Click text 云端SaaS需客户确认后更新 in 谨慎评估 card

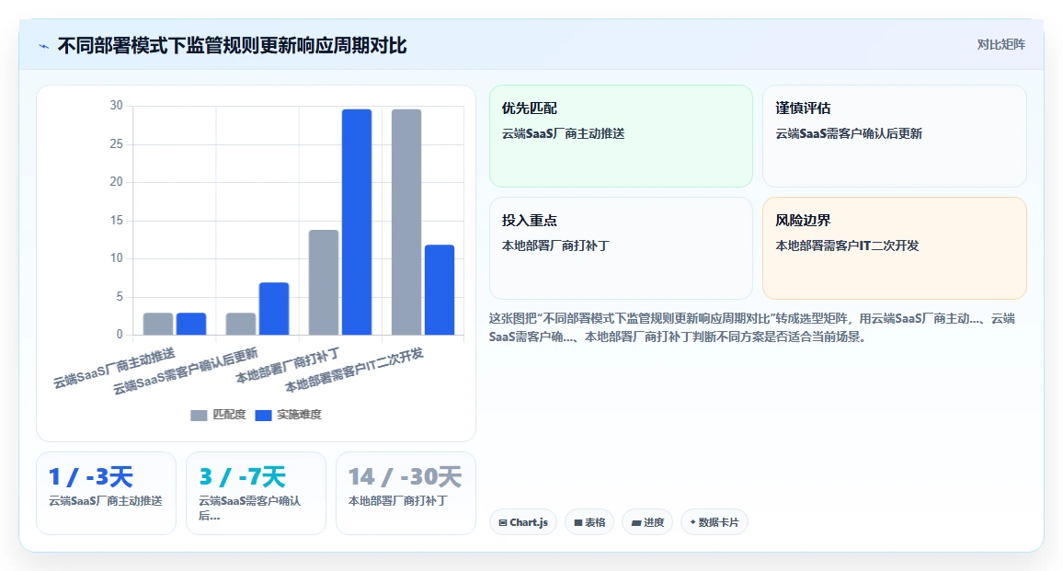[x=849, y=133]
